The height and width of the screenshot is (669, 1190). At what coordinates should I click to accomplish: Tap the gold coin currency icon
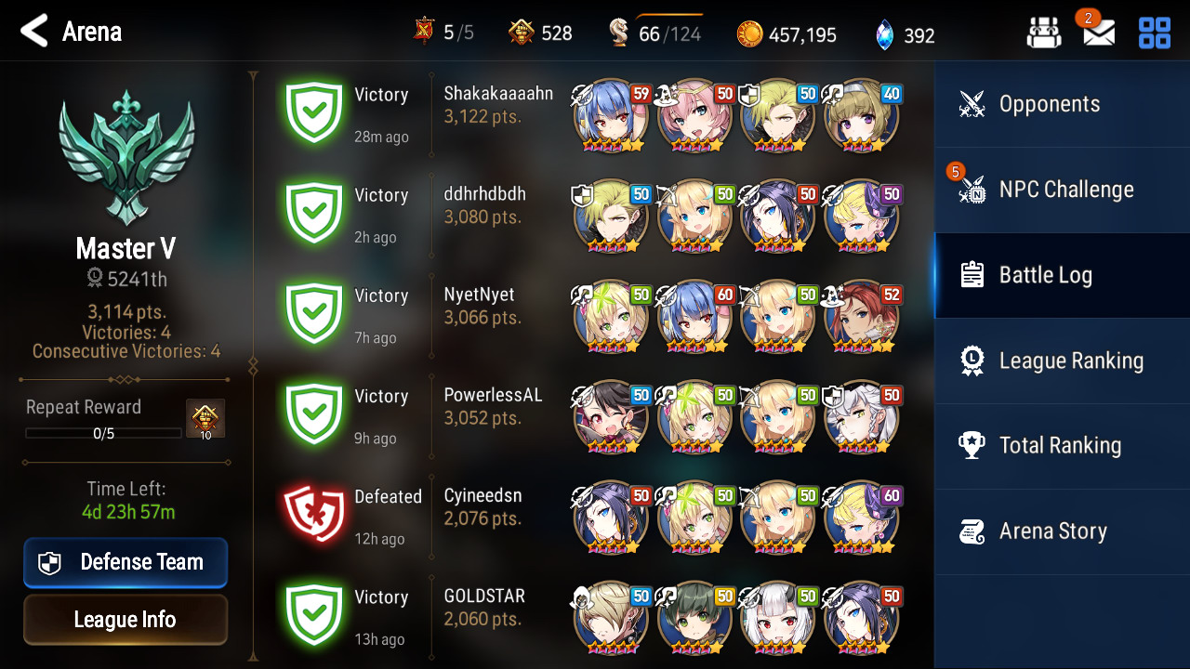click(x=749, y=34)
